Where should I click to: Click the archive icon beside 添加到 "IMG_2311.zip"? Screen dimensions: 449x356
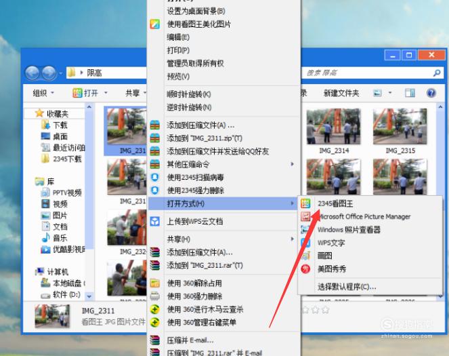pyautogui.click(x=155, y=138)
